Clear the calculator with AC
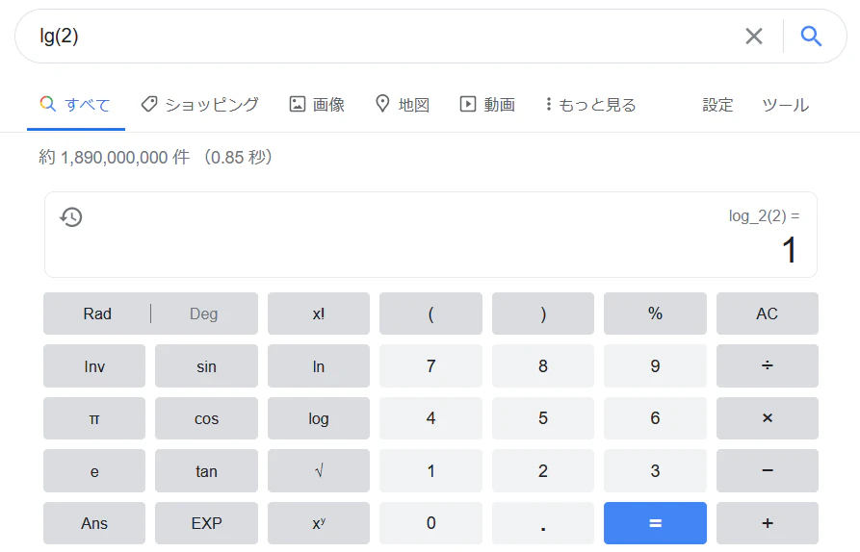This screenshot has width=860, height=552. pos(767,314)
